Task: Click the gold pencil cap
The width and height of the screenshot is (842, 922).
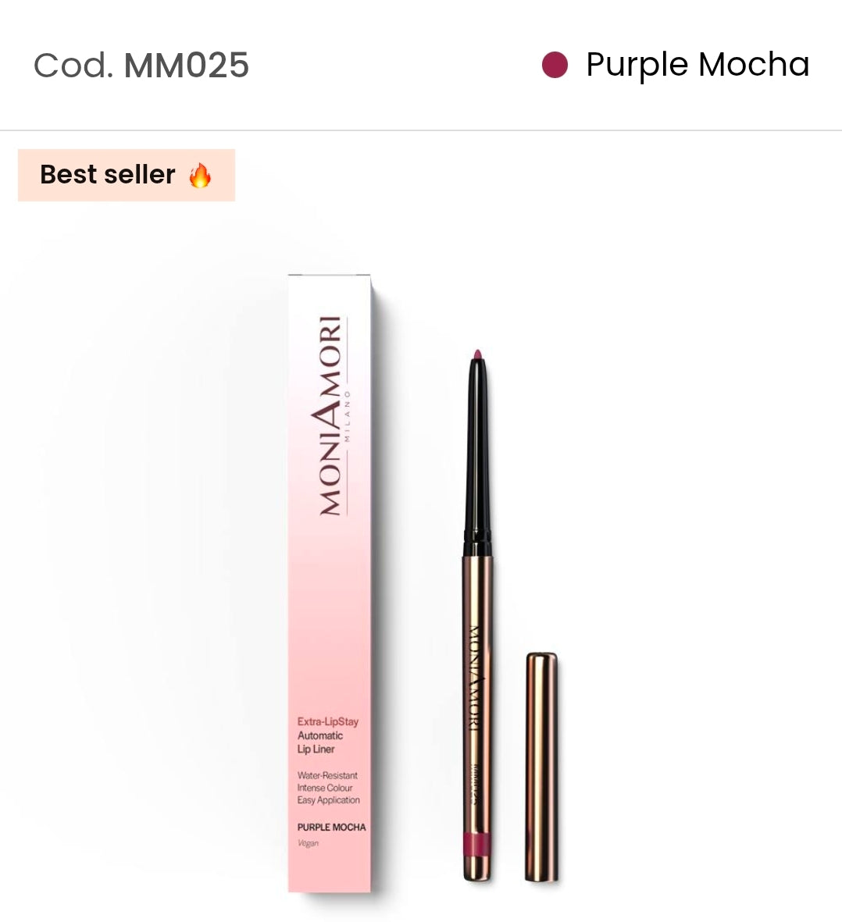Action: (541, 767)
